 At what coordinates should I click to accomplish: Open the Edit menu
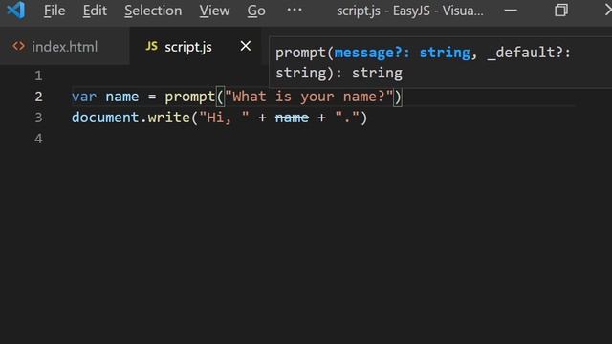point(95,11)
